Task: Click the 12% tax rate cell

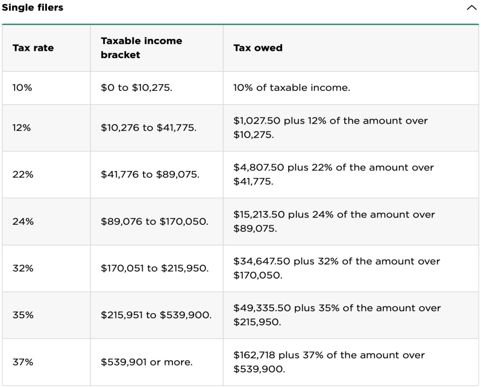Action: tap(23, 128)
